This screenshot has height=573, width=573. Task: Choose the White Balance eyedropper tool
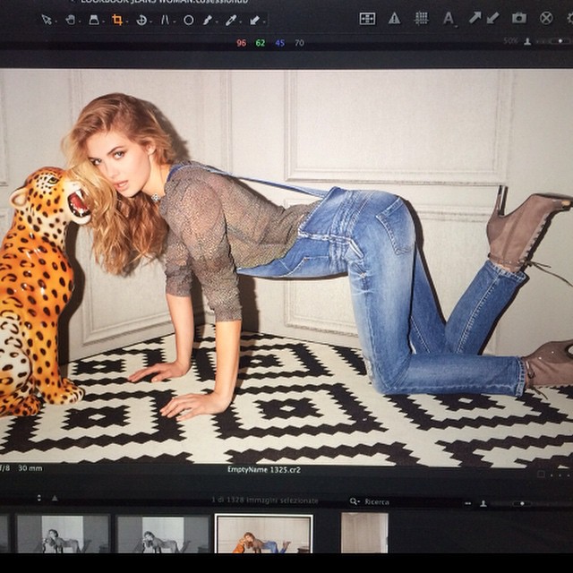231,20
